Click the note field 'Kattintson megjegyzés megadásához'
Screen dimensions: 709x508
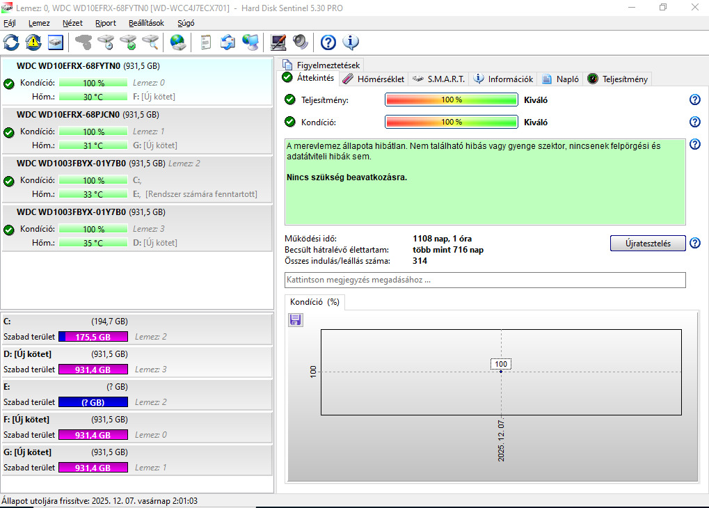coord(485,280)
